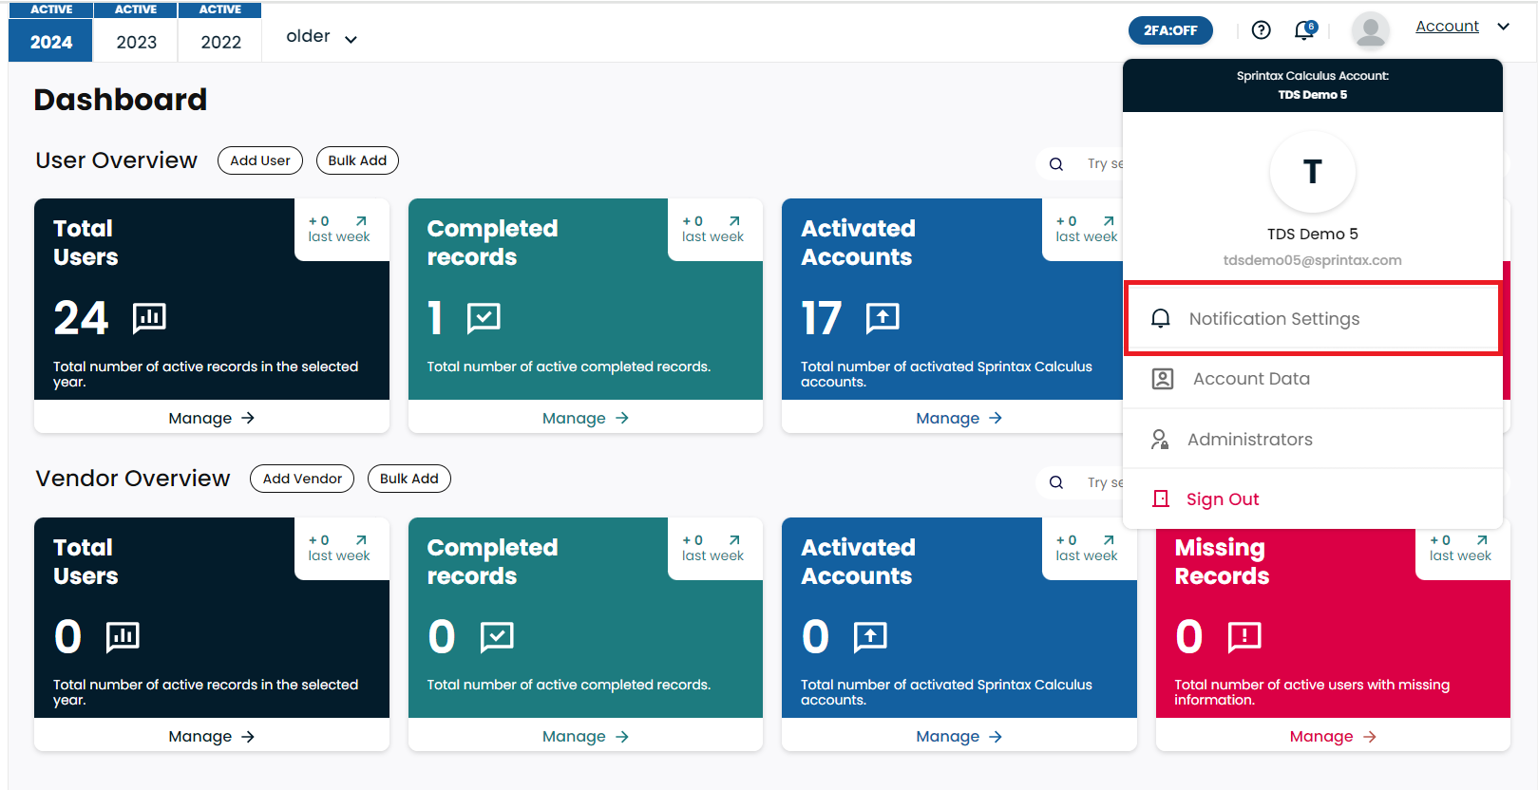Click trend arrow in User Completed records card
Image resolution: width=1538 pixels, height=790 pixels.
coord(734,221)
